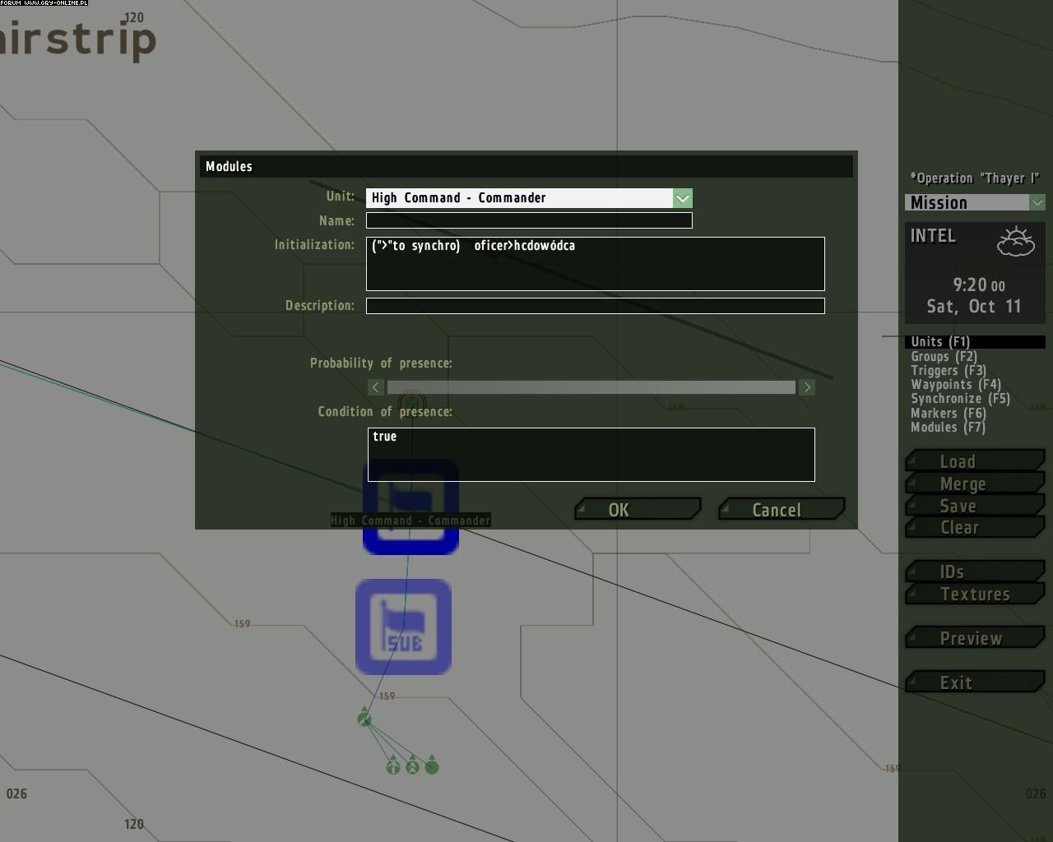Viewport: 1053px width, 842px height.
Task: Click the weather icon in Intel panel
Action: (1015, 241)
